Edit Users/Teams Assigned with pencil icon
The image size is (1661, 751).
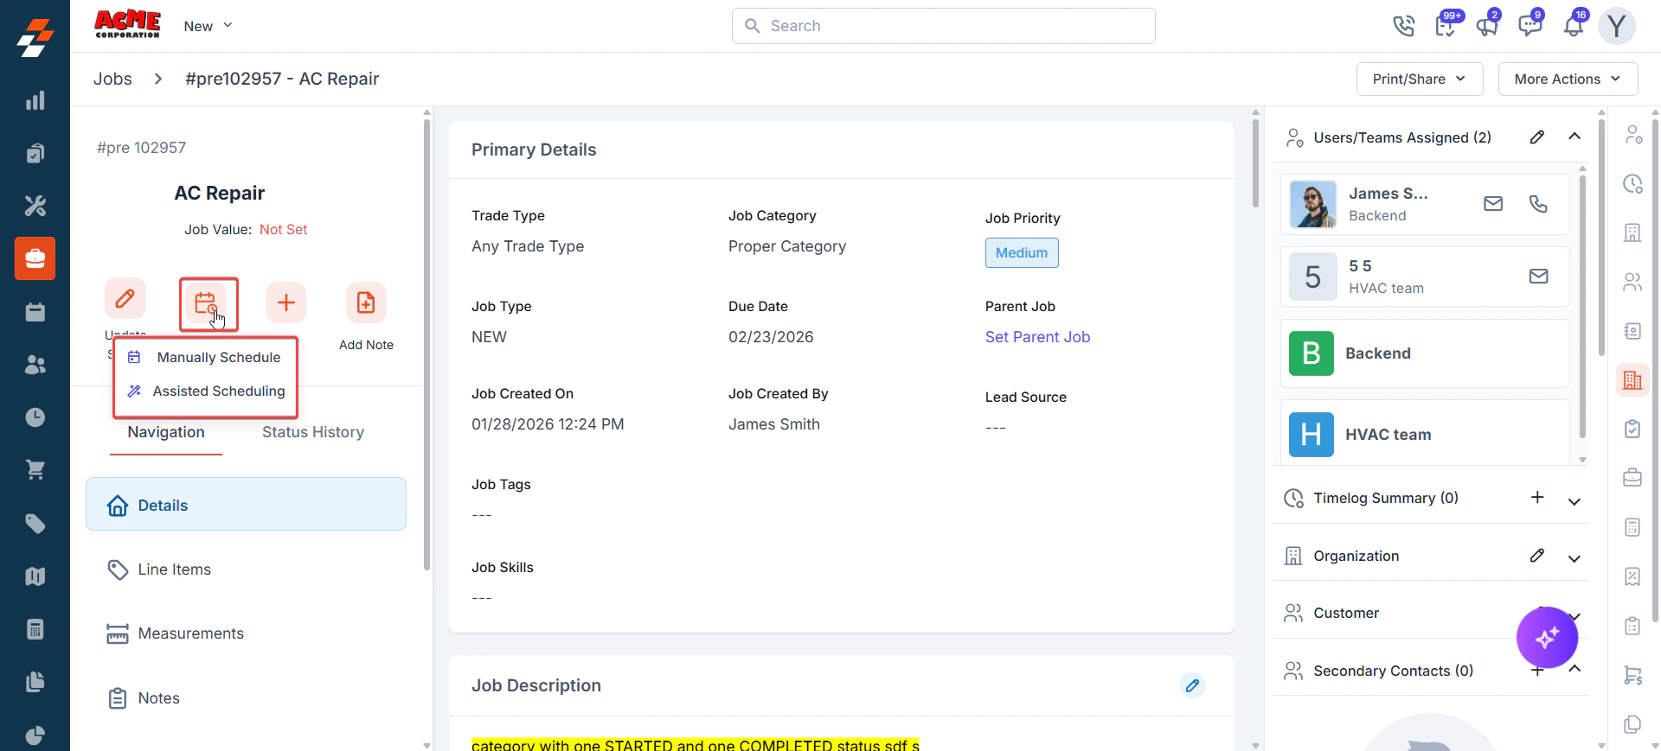click(x=1536, y=137)
